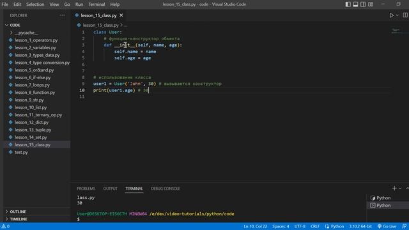Viewport: 409px width, 230px height.
Task: Open lesson_11_ternary_op.py file
Action: coord(38,115)
